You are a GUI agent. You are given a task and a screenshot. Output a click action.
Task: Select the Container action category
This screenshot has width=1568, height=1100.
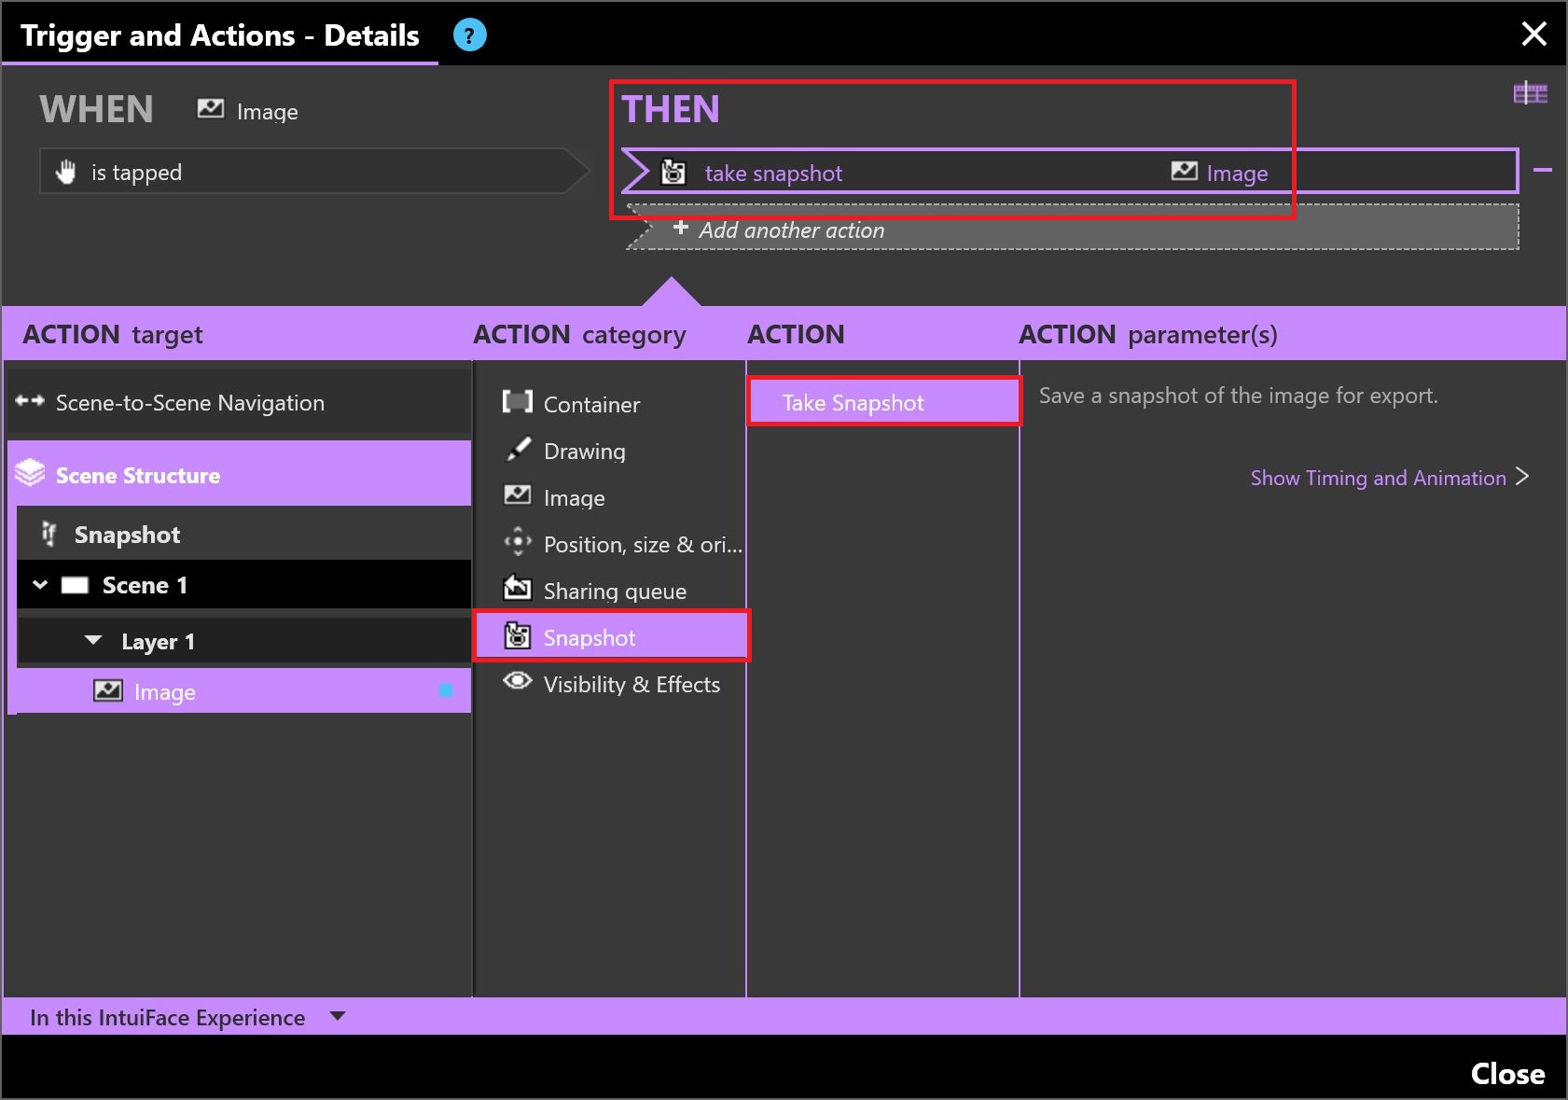[591, 404]
